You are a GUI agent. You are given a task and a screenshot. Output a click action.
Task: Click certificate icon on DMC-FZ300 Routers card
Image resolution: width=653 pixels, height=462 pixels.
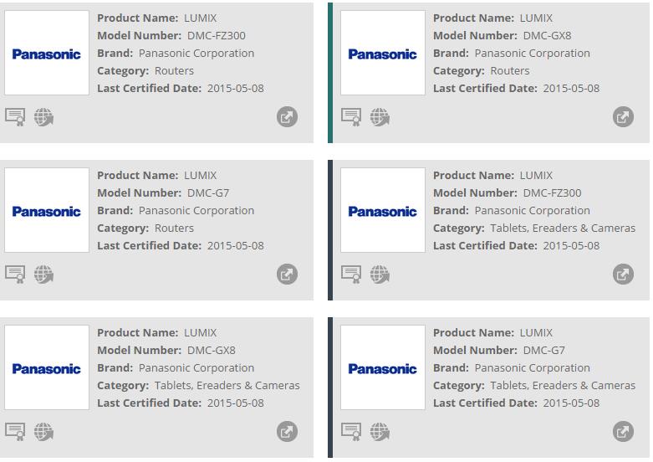[x=15, y=117]
